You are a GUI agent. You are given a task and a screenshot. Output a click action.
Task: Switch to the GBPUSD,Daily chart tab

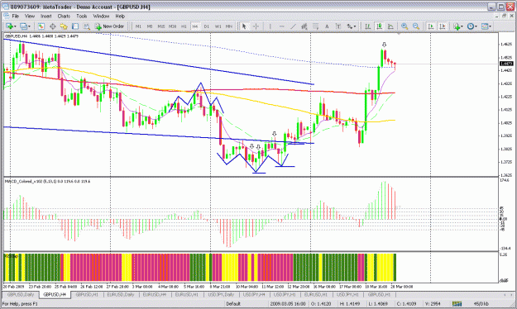21,294
